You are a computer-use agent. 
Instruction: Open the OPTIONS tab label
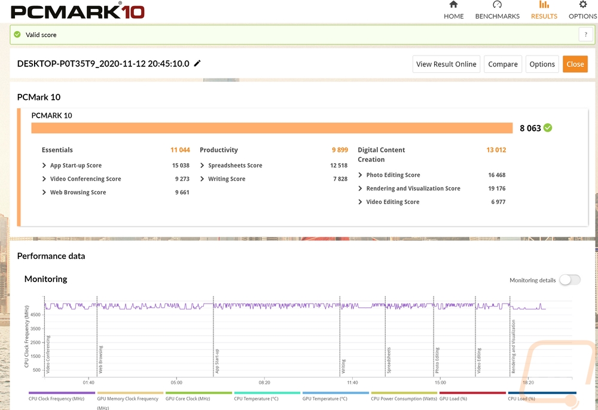coord(582,16)
